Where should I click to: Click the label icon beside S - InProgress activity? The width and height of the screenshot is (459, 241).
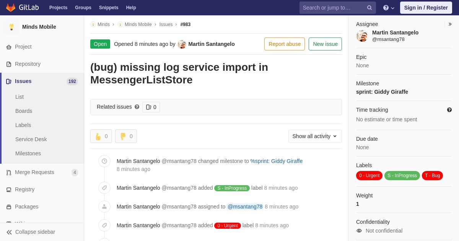(x=104, y=188)
